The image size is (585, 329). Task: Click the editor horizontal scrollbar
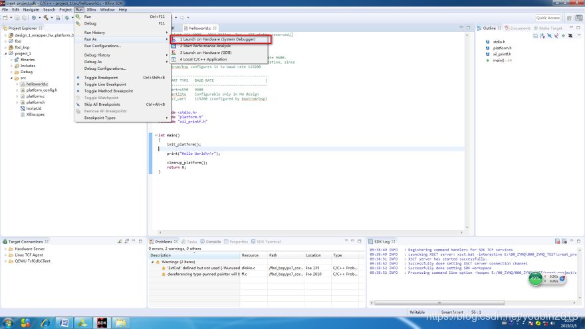[x=311, y=232]
